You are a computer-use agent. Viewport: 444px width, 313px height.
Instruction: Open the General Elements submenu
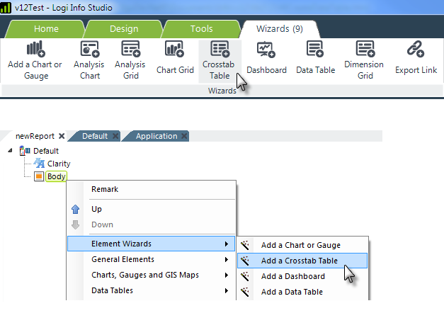[x=152, y=259]
